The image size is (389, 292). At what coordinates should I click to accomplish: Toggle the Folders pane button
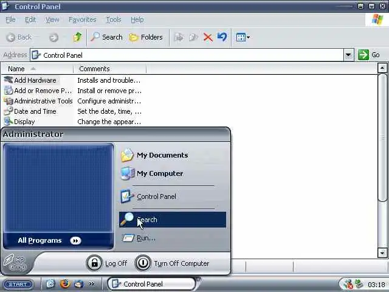click(146, 37)
